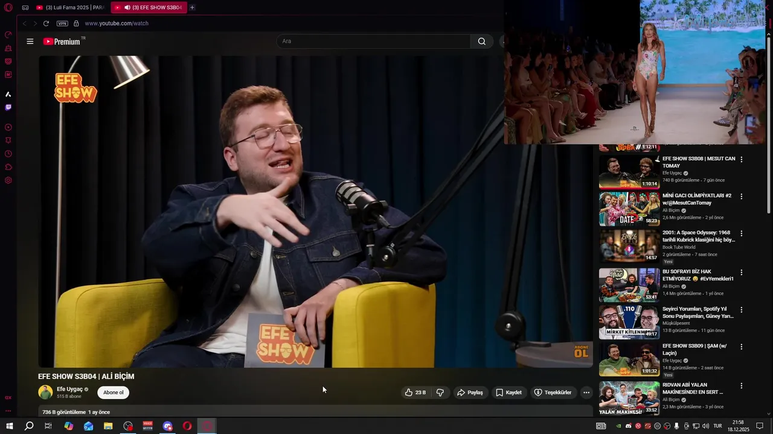The height and width of the screenshot is (434, 773).
Task: Subscribe with 'Abone ol' button
Action: coord(113,392)
